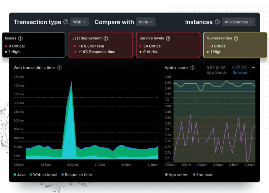269x193 pixels.
Task: Open the All Instances dropdown
Action: click(x=238, y=22)
